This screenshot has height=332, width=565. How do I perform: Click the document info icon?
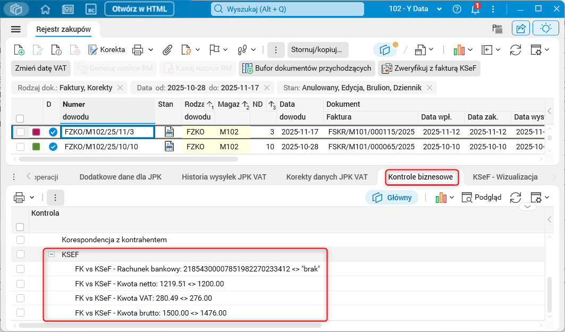pyautogui.click(x=56, y=50)
